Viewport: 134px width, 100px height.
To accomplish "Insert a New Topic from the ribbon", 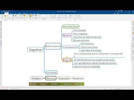I will coord(13,17).
